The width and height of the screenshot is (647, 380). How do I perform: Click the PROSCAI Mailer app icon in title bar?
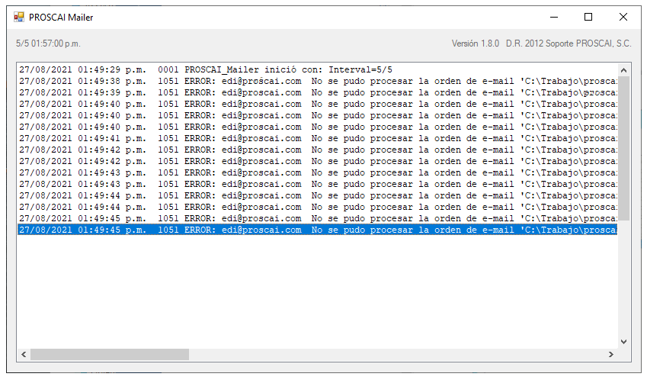(19, 18)
